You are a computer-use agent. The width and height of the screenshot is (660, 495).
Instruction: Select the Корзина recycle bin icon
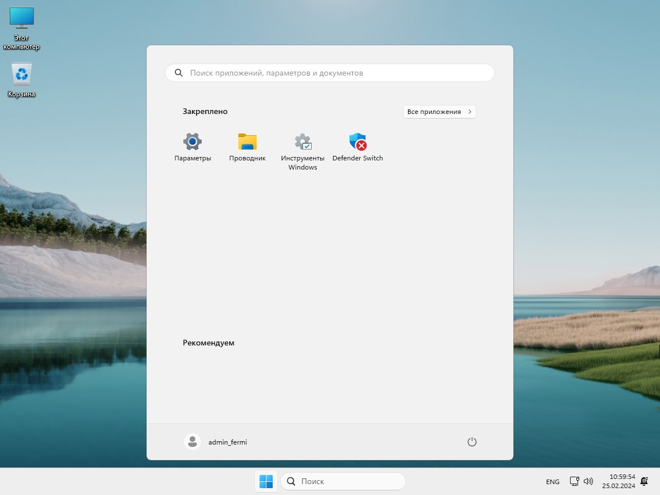21,80
